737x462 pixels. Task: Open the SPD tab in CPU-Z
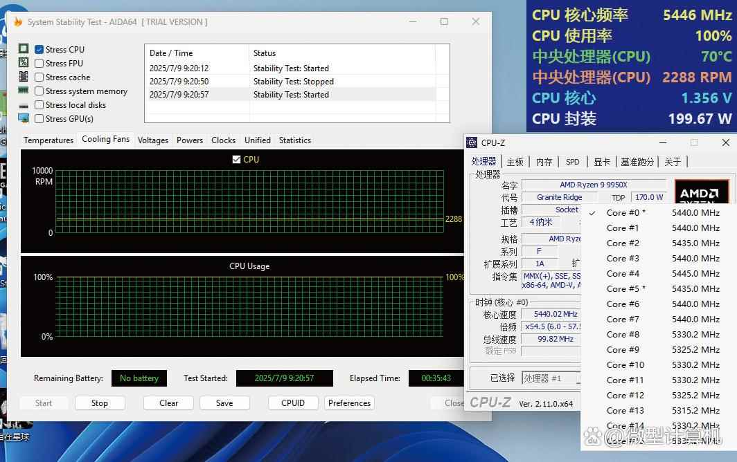(x=572, y=162)
